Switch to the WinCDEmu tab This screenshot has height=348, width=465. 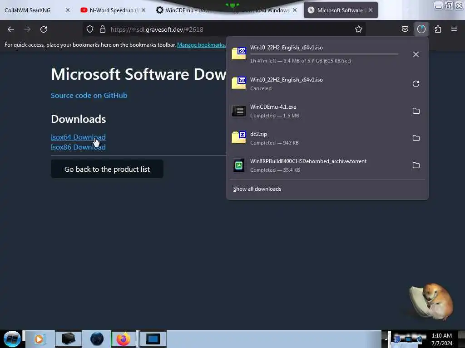[x=188, y=10]
